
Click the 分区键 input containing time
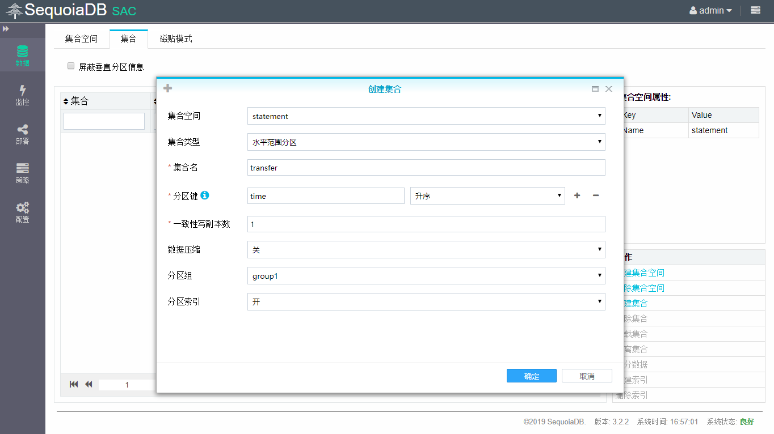click(326, 196)
